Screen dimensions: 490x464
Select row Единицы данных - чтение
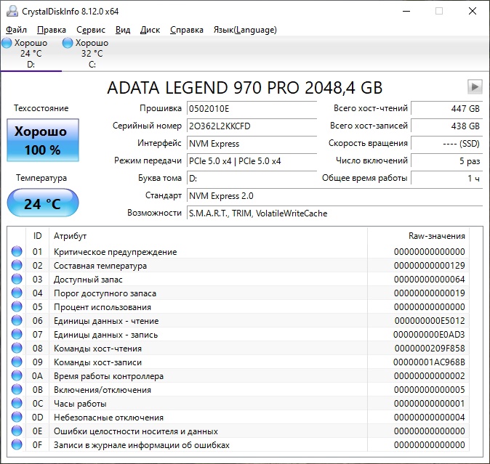click(238, 320)
